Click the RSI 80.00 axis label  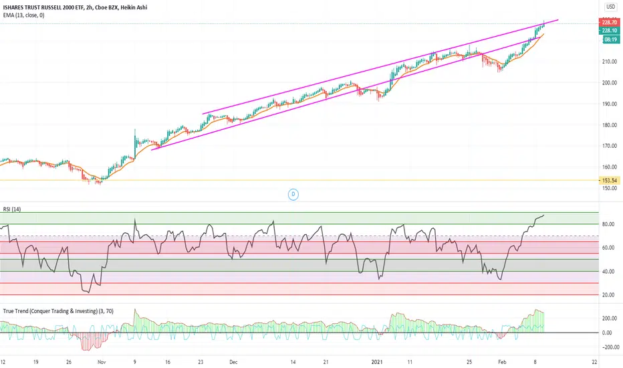pos(608,224)
